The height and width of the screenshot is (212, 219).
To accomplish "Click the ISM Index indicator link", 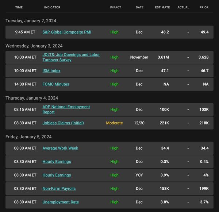I will coord(51,71).
